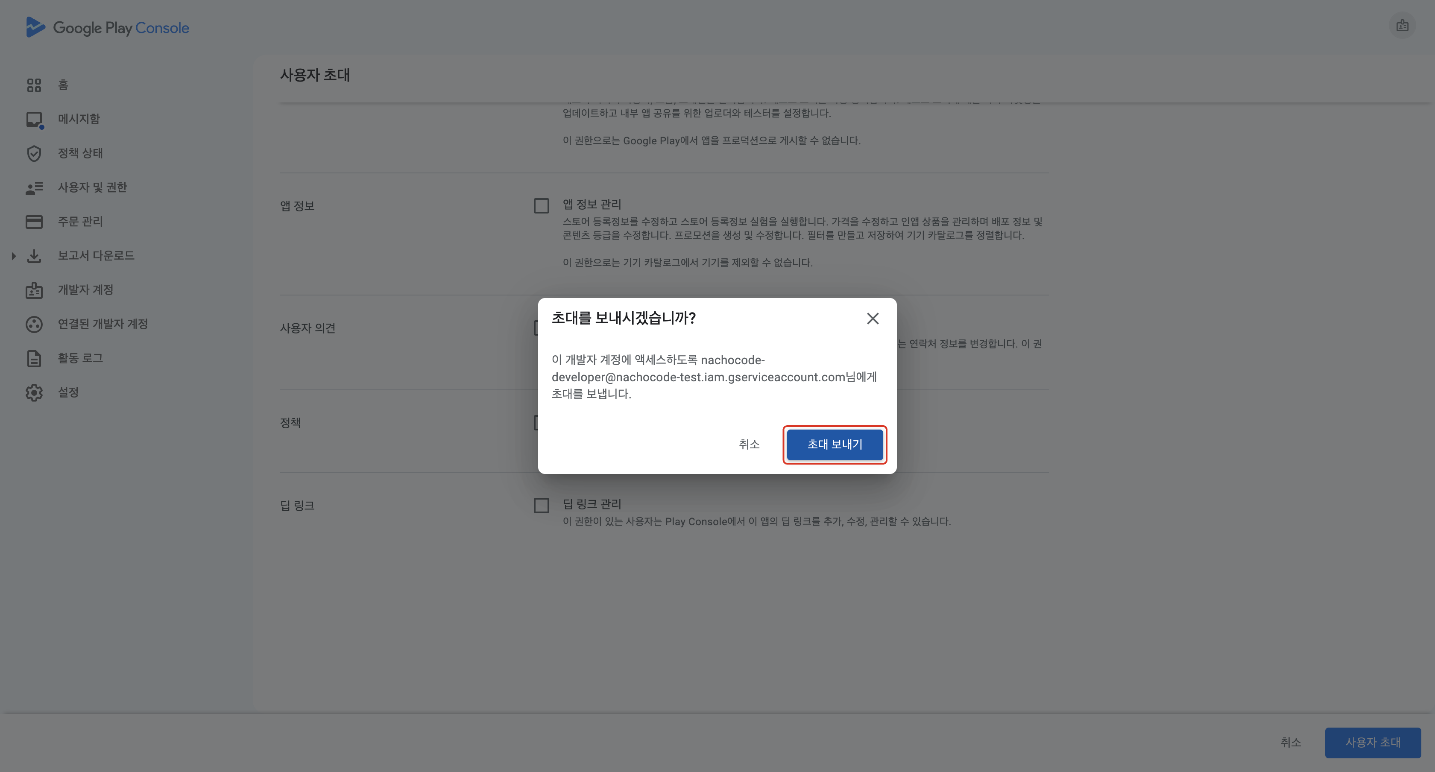Open the 홈 dashboard icon
Screen dimensions: 1435x772
[34, 85]
